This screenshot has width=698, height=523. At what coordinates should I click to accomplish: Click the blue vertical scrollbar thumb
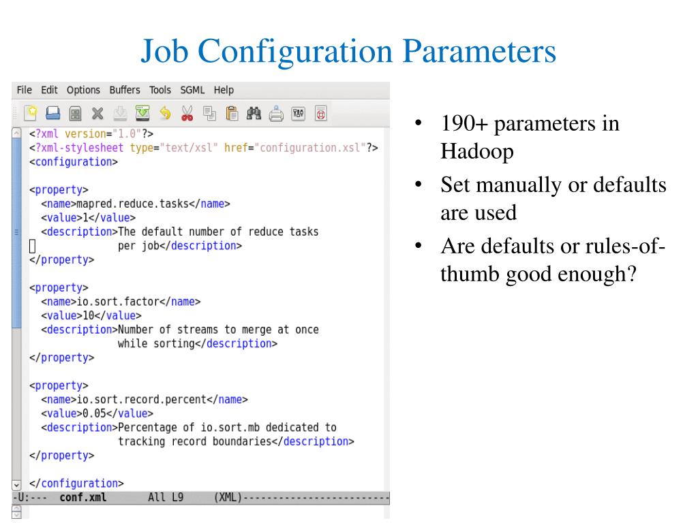(16, 233)
